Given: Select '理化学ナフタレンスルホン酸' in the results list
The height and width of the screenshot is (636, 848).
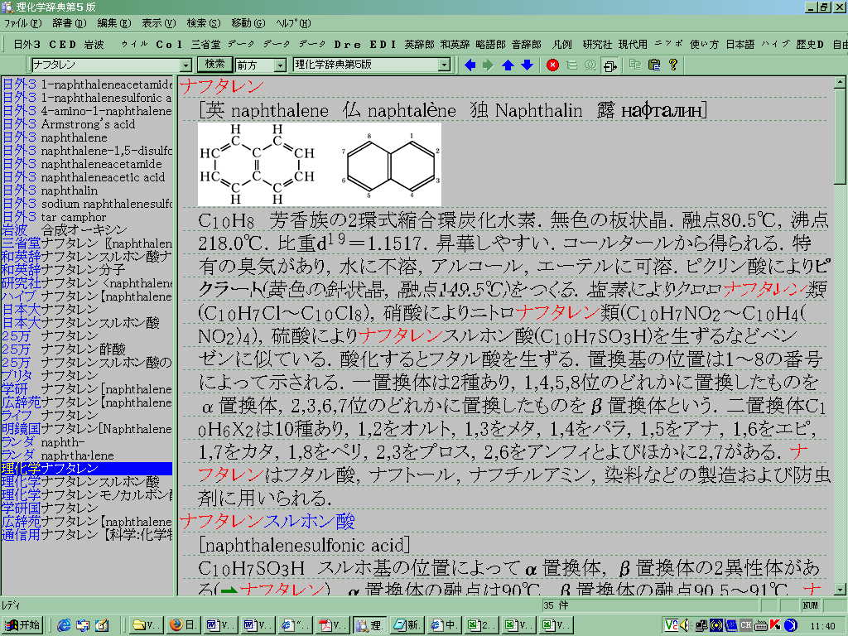Looking at the screenshot, I should click(x=86, y=482).
